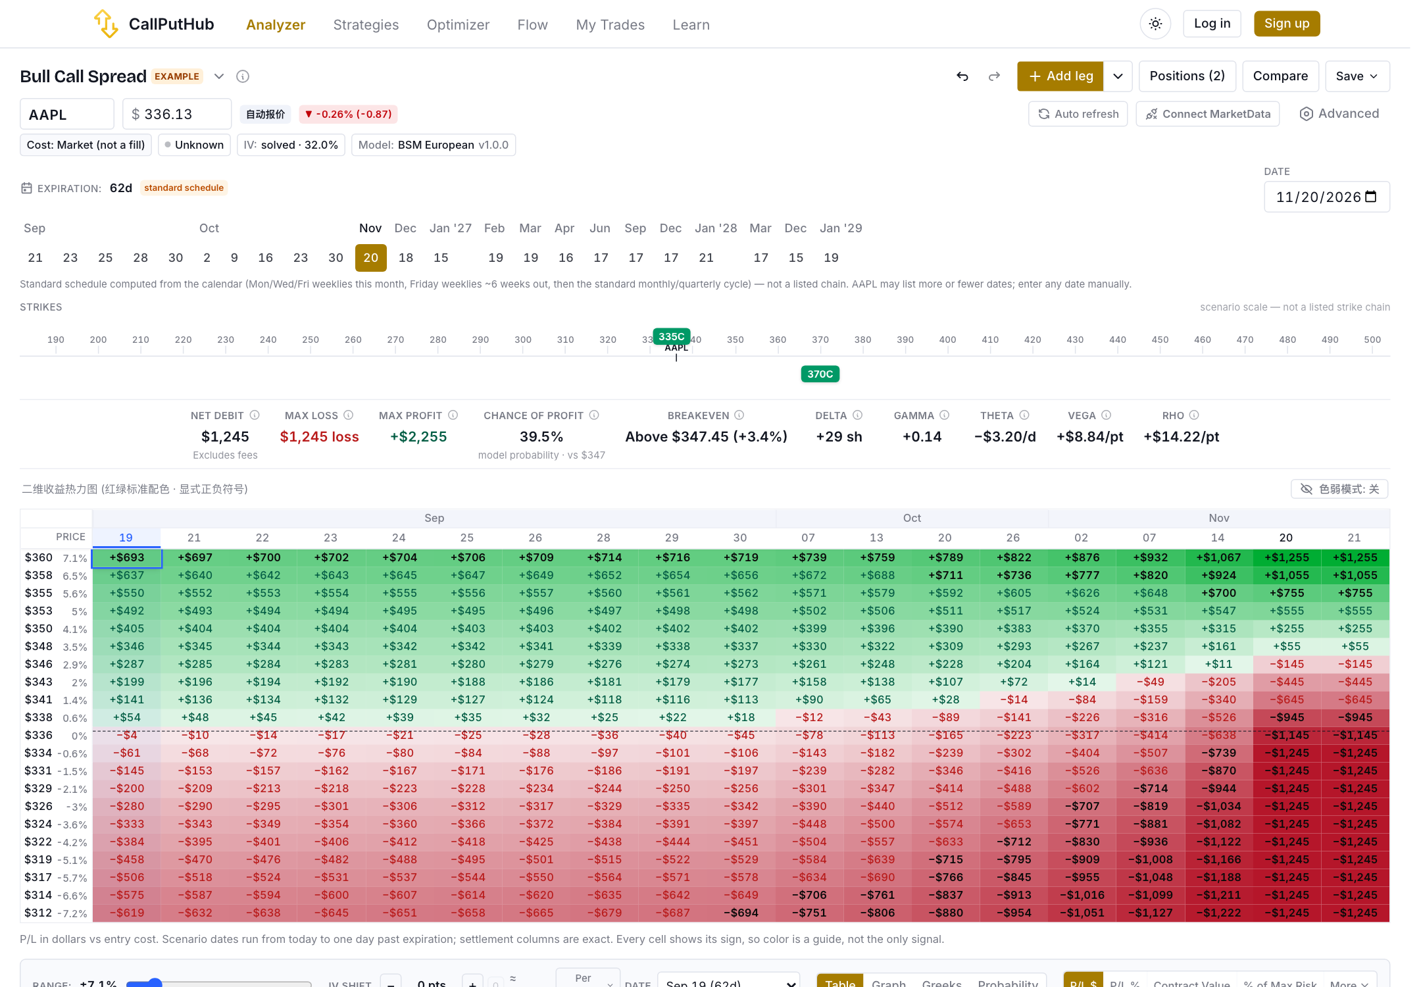
Task: Toggle the light/dark theme sun icon
Action: tap(1155, 24)
